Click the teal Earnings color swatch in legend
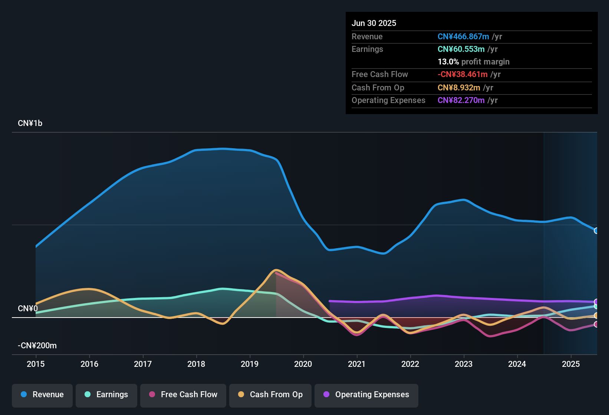This screenshot has height=415, width=609. [x=88, y=395]
